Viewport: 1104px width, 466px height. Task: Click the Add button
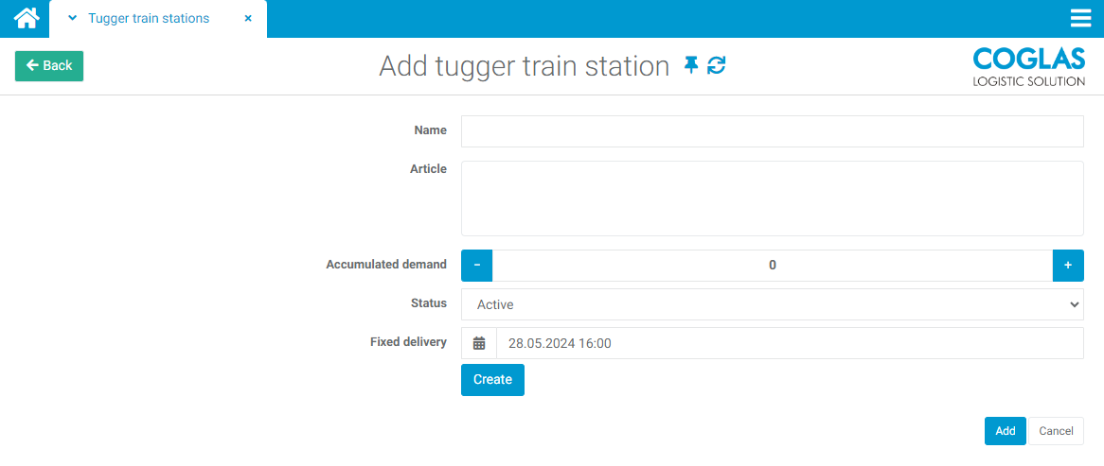1006,431
